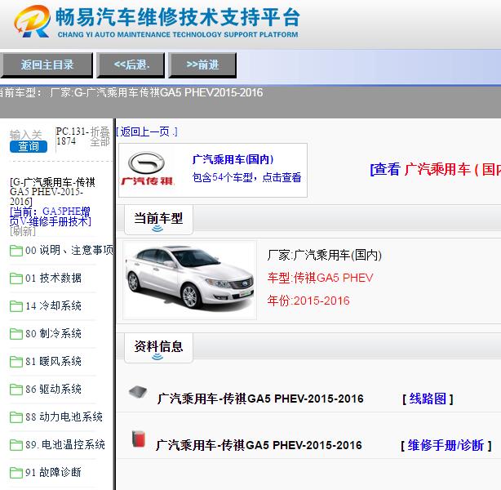
Task: Open the 88 动力电池系统 tree item
Action: (x=64, y=416)
